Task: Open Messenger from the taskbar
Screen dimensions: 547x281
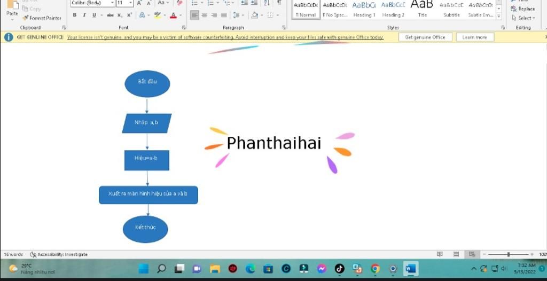Action: [x=322, y=268]
